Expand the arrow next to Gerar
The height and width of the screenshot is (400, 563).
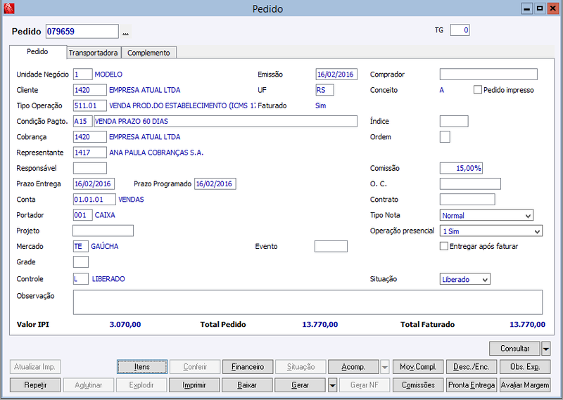point(332,385)
